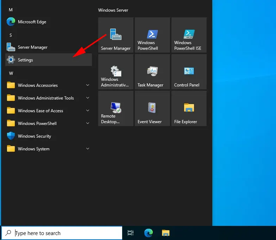Open File Explorer from the taskbar
The width and height of the screenshot is (276, 240).
pos(165,233)
